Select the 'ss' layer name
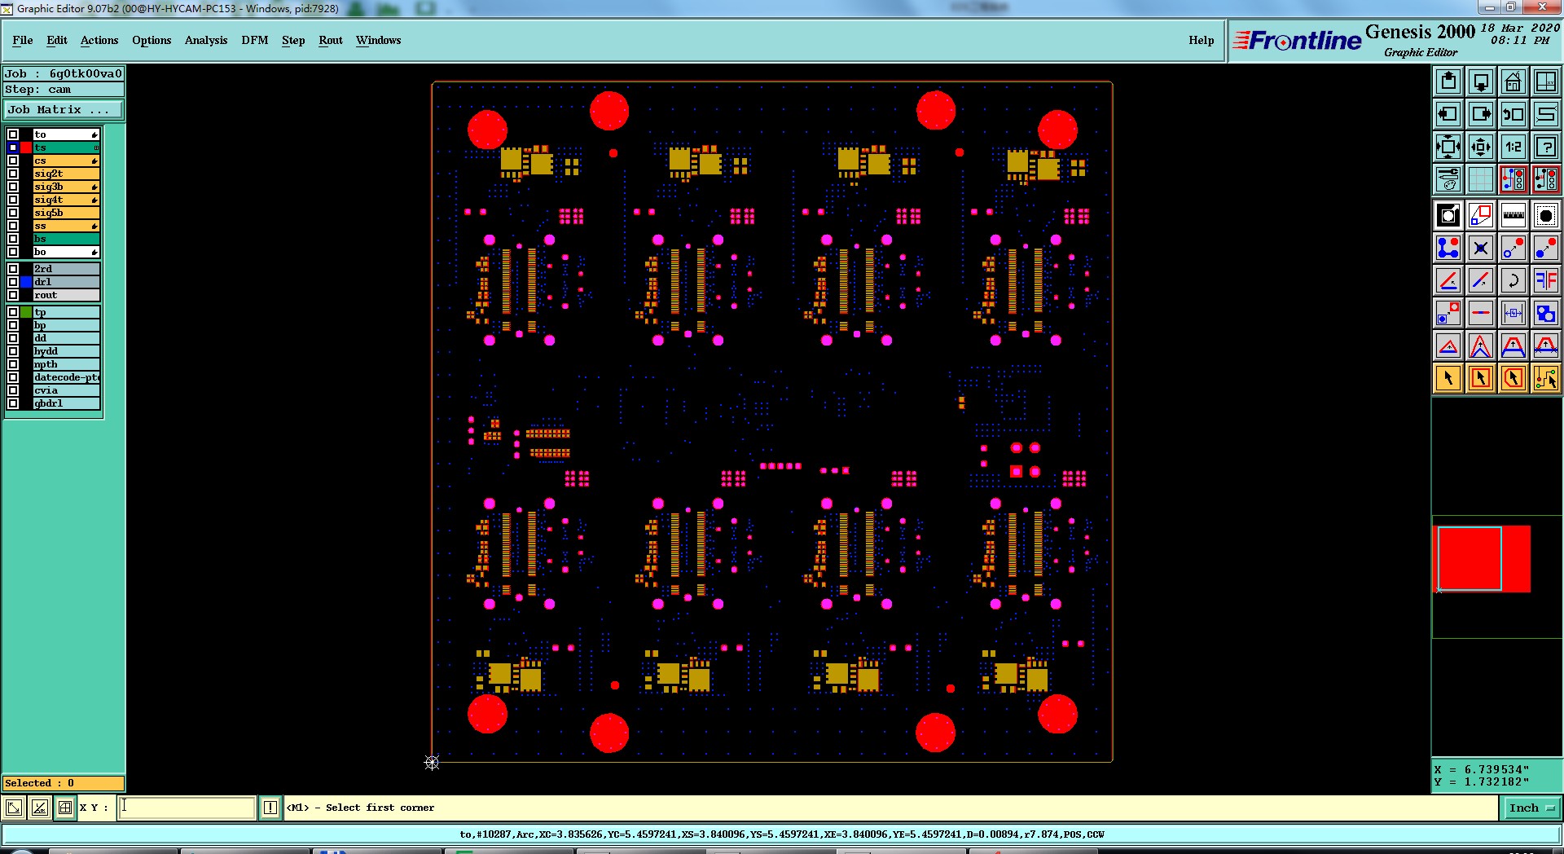This screenshot has width=1564, height=854. point(67,226)
